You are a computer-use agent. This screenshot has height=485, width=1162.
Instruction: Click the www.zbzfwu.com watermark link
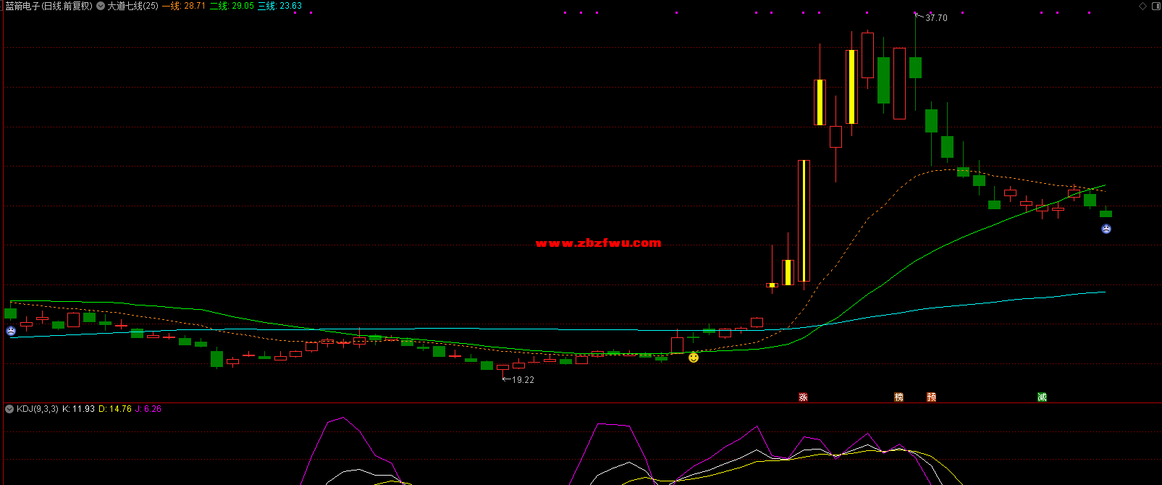click(x=598, y=243)
